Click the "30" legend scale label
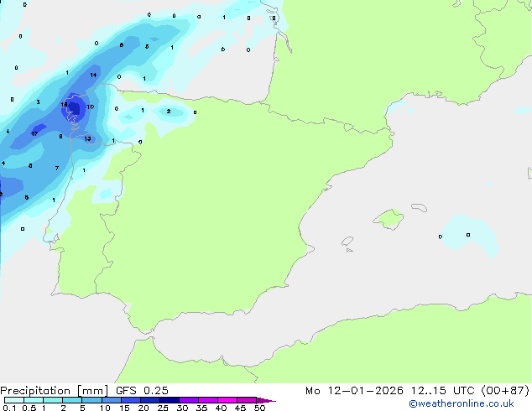Viewport: 532px width, 411px height. coord(182,408)
